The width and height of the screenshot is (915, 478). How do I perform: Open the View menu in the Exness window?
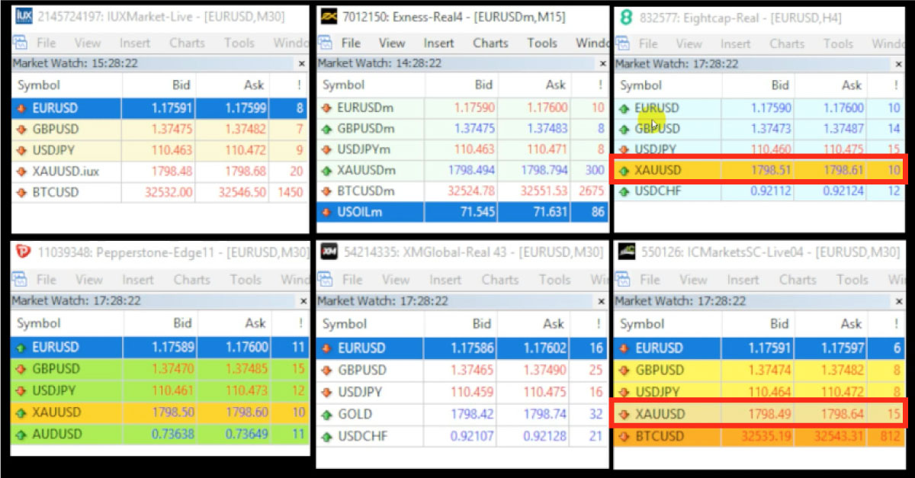point(392,43)
